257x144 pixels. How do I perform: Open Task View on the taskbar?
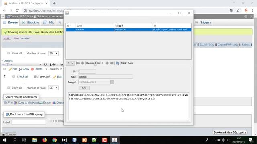pyautogui.click(x=24, y=140)
